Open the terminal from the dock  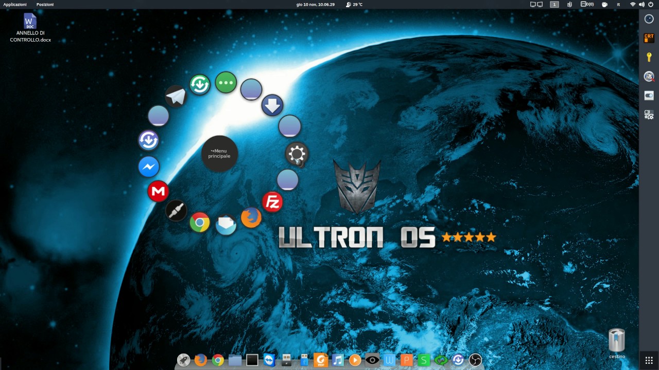tap(252, 360)
